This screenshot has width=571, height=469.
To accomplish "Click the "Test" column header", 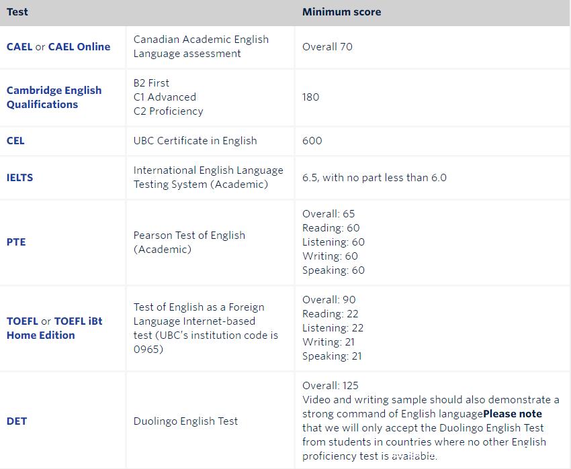I will 17,12.
